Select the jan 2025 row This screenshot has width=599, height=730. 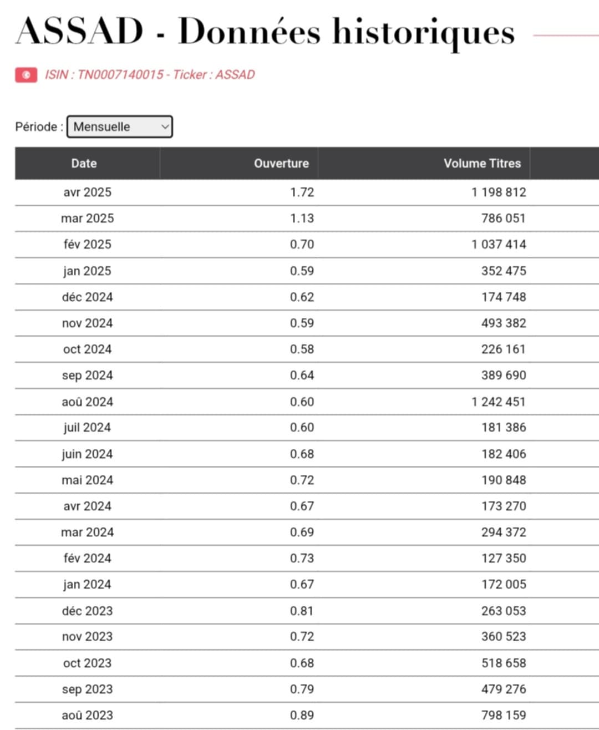coord(307,271)
